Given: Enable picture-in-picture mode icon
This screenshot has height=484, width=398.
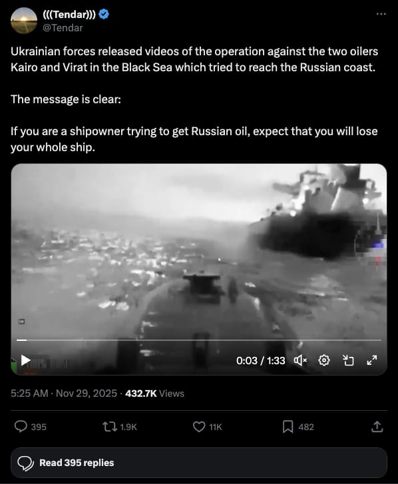Looking at the screenshot, I should tap(348, 360).
